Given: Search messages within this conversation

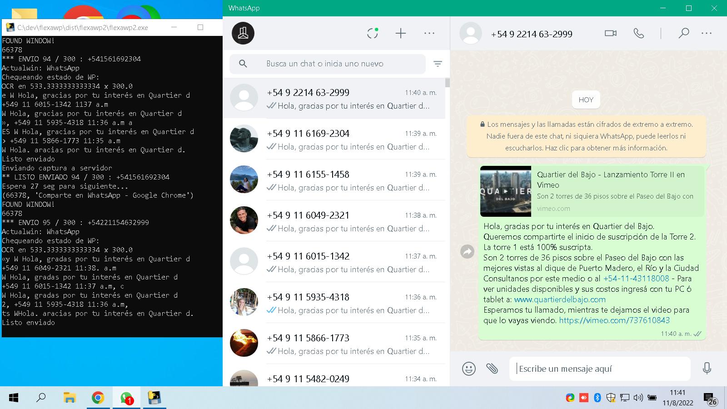Looking at the screenshot, I should (683, 33).
